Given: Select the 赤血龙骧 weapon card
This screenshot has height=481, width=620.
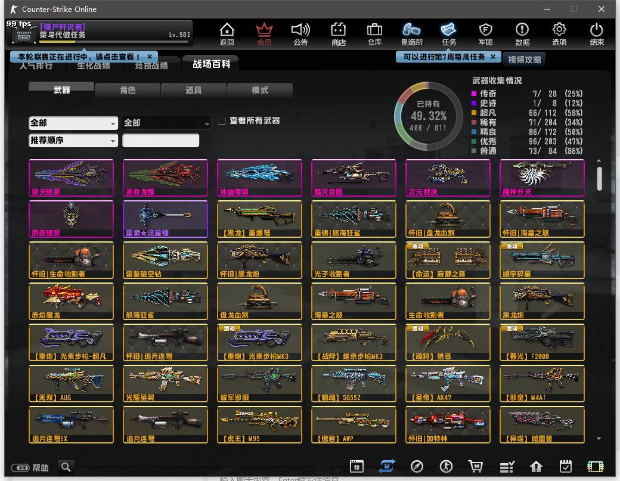Looking at the screenshot, I should tap(165, 178).
